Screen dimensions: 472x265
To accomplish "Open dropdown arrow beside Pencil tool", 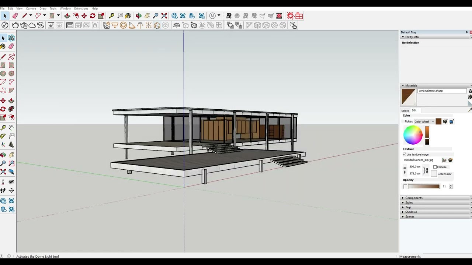I will 31,15.
